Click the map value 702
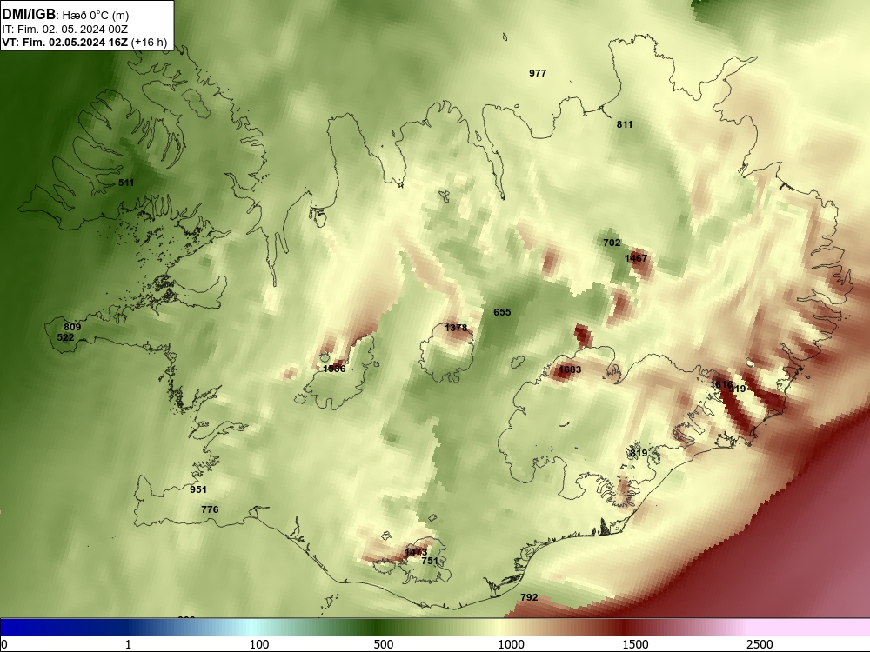 pos(612,243)
